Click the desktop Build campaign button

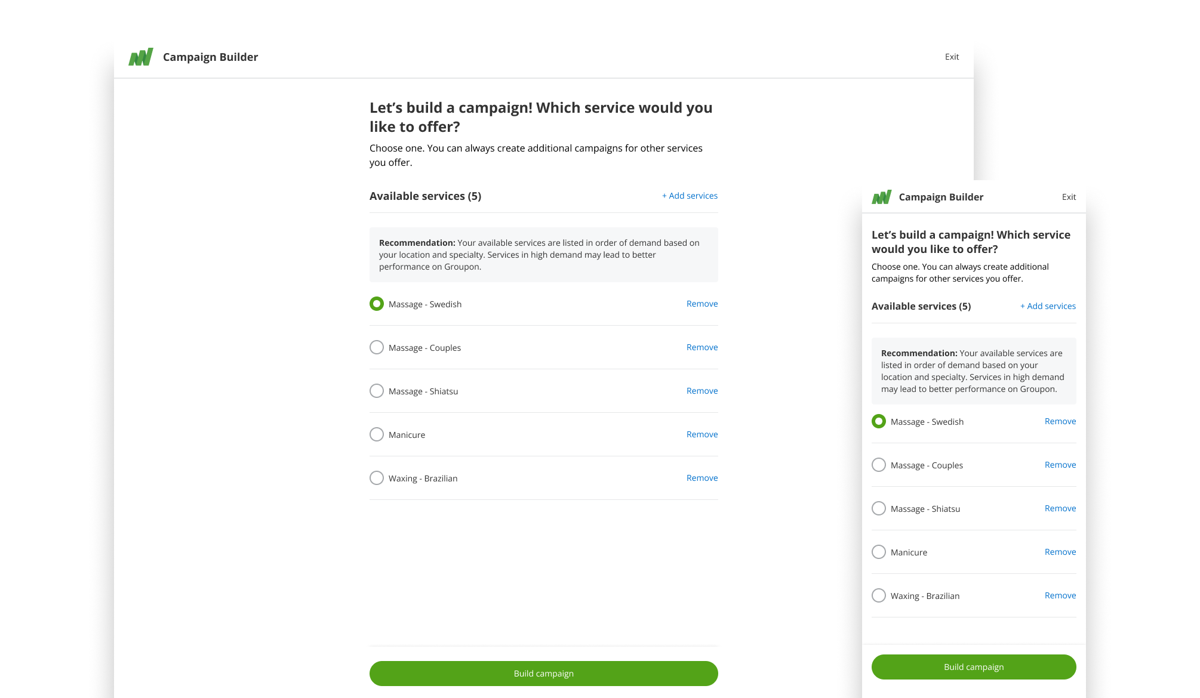pyautogui.click(x=544, y=674)
